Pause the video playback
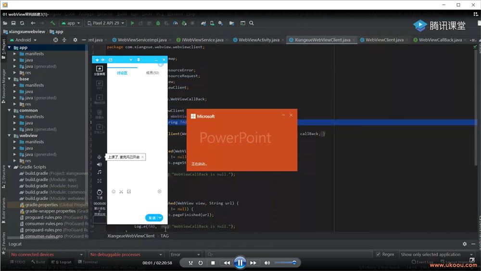 point(240,262)
